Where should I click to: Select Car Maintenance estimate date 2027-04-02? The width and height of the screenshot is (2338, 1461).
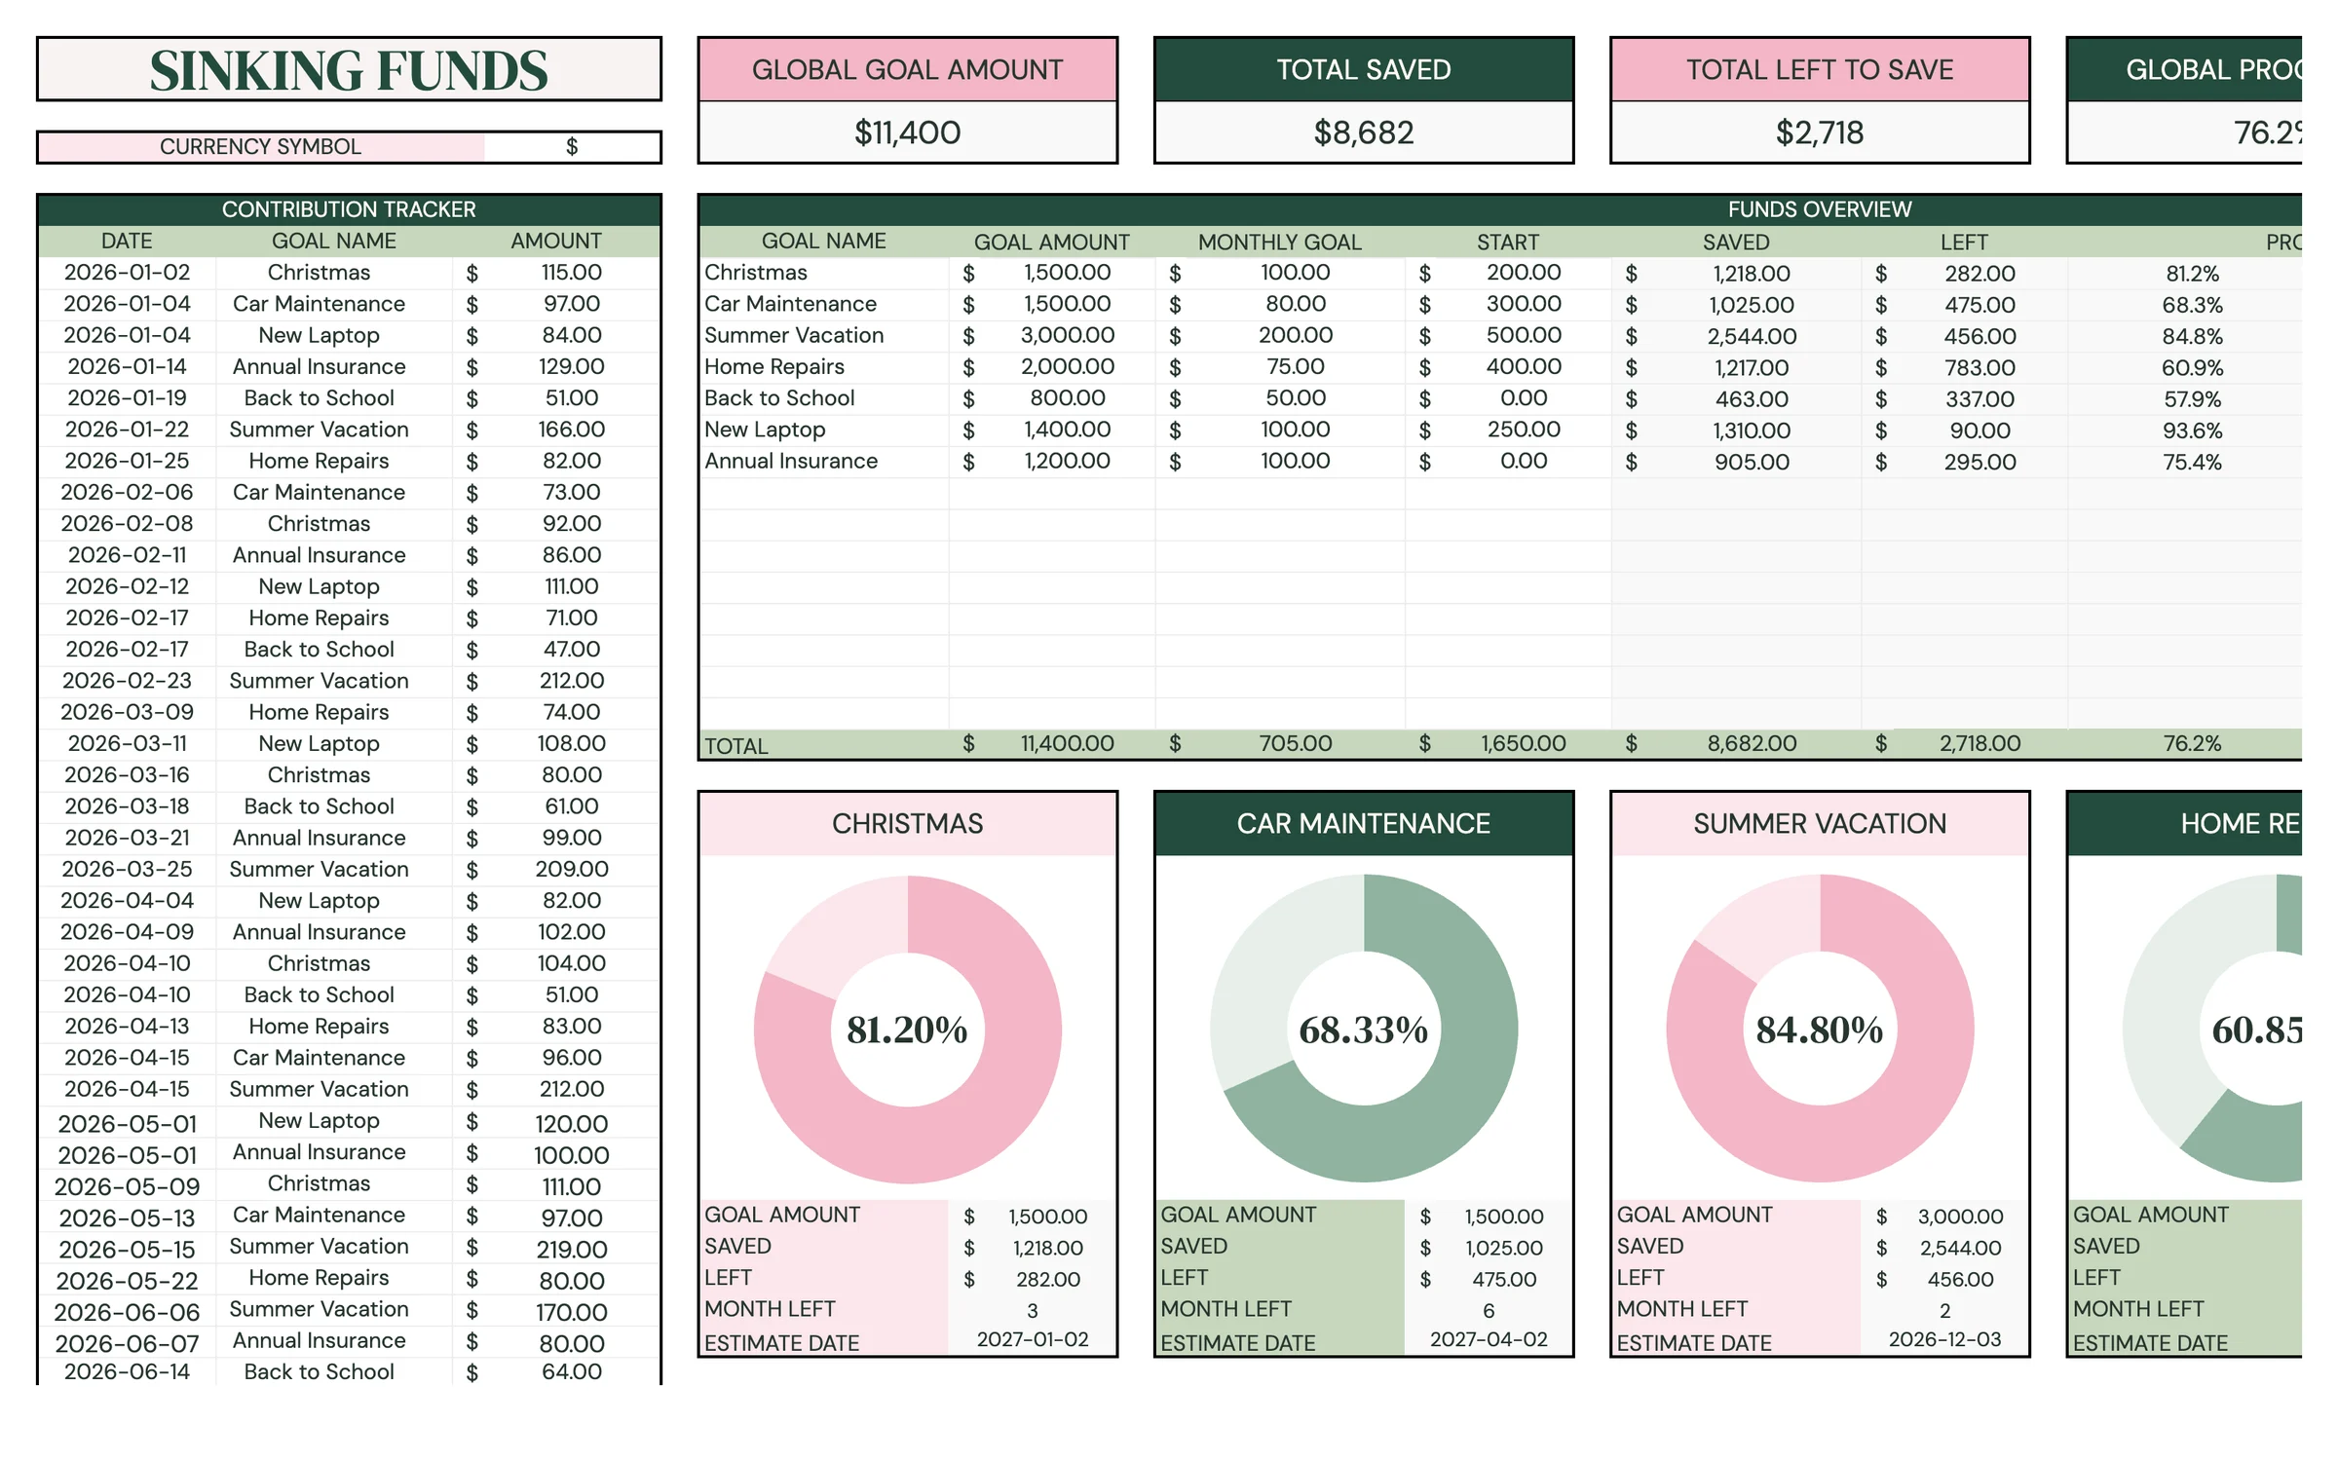tap(1488, 1340)
